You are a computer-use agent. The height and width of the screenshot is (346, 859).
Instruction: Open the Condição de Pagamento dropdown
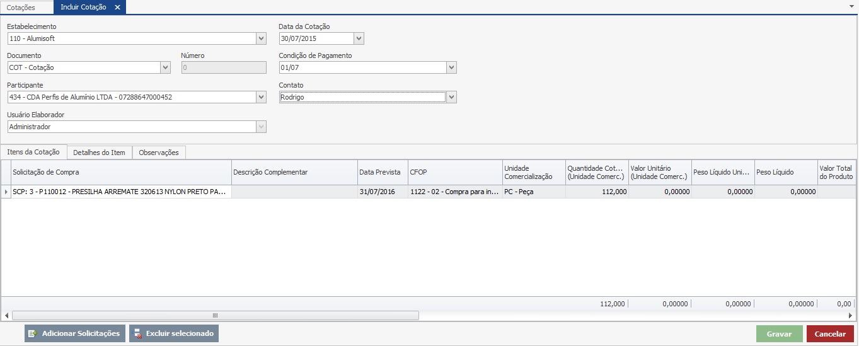[x=451, y=67]
